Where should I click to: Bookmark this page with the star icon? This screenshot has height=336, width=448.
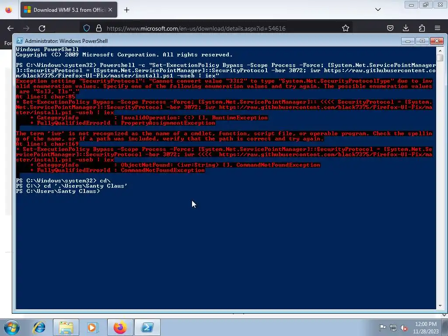pyautogui.click(x=346, y=28)
